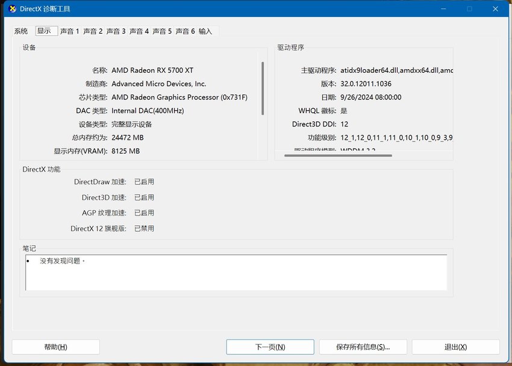This screenshot has height=366, width=512.
Task: Click the 名称: label
Action: coord(99,70)
